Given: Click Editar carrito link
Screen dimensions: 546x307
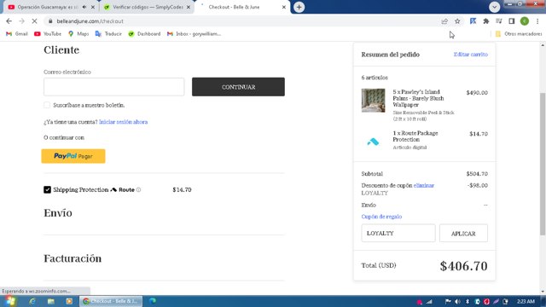Looking at the screenshot, I should coord(470,55).
